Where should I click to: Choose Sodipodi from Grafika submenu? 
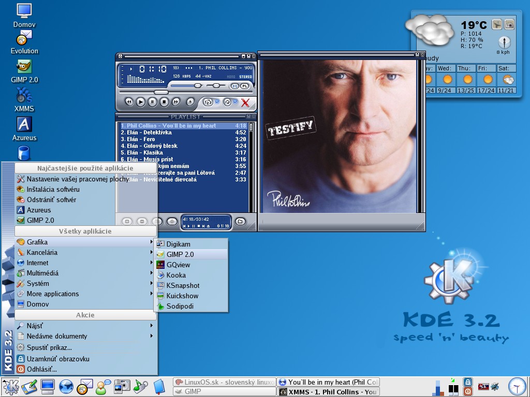coord(192,306)
